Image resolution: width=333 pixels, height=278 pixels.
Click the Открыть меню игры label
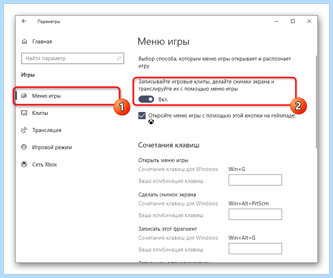point(163,160)
